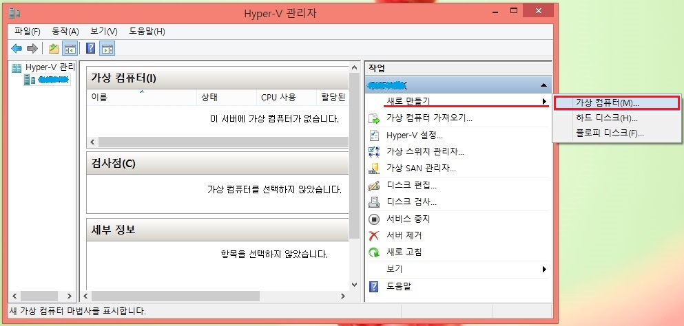
Task: Click the 가상 컴퓨터 가져오기 import icon
Action: 374,118
